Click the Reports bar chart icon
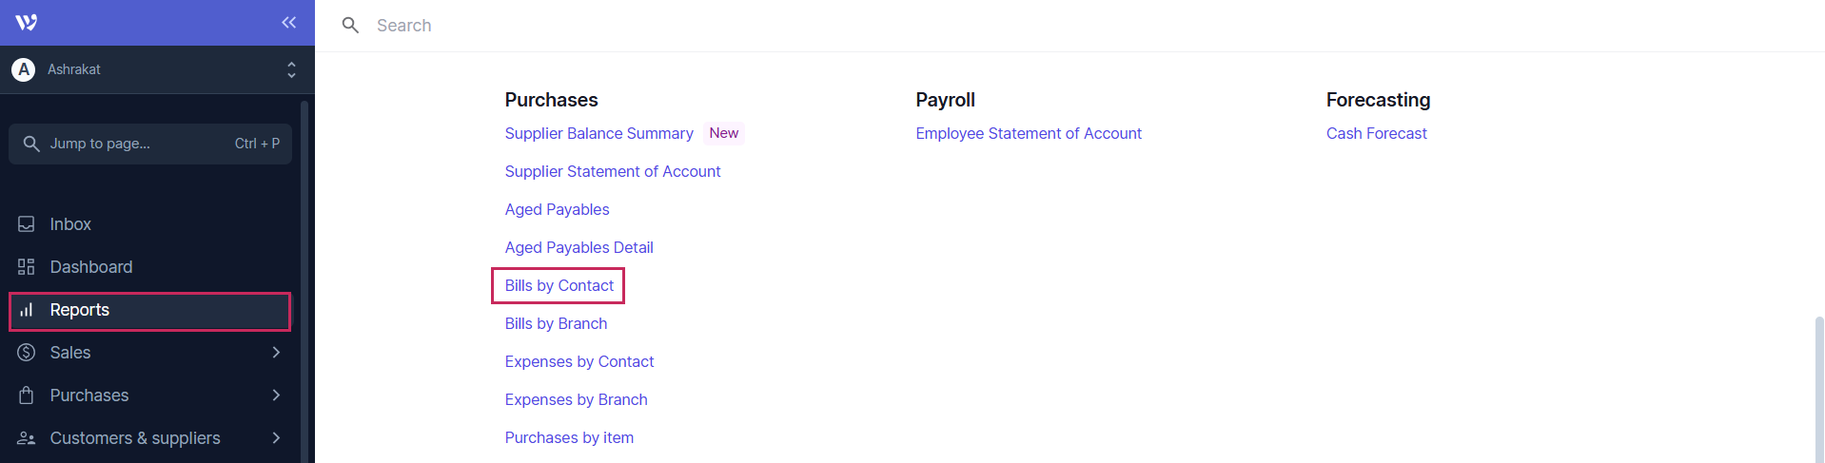This screenshot has width=1825, height=463. pyautogui.click(x=27, y=310)
